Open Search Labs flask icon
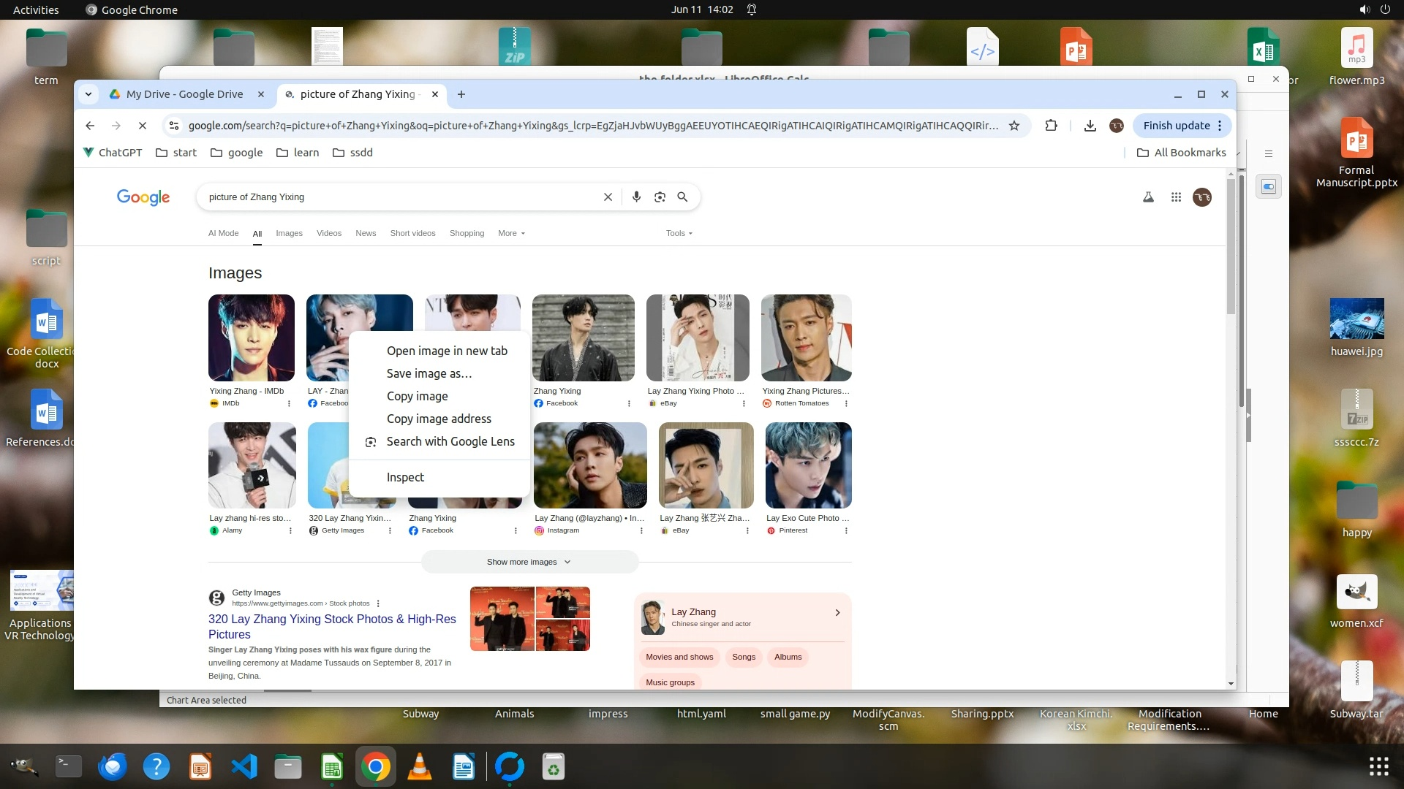Image resolution: width=1404 pixels, height=789 pixels. [1148, 197]
